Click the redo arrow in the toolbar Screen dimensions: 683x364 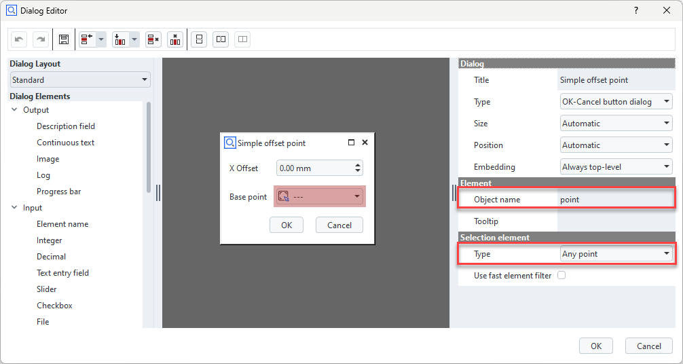pyautogui.click(x=41, y=39)
